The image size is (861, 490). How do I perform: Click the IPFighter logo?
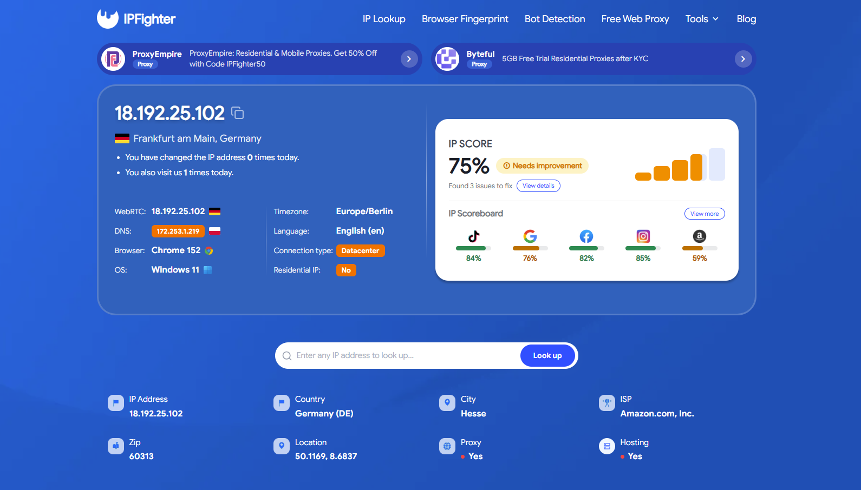pyautogui.click(x=136, y=19)
